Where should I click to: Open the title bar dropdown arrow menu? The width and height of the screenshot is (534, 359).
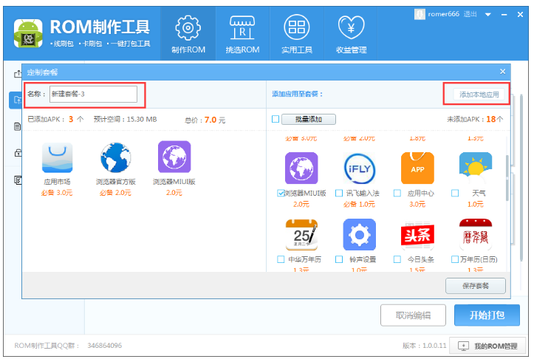(x=488, y=15)
